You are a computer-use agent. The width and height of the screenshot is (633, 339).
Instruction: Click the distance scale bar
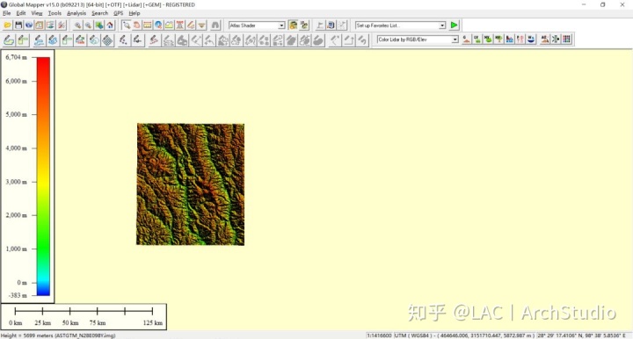[x=84, y=311]
